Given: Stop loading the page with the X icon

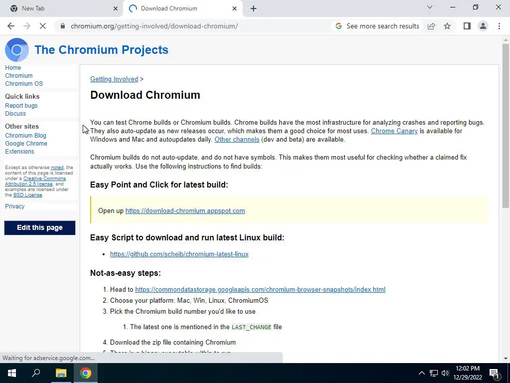Looking at the screenshot, I should pyautogui.click(x=43, y=26).
